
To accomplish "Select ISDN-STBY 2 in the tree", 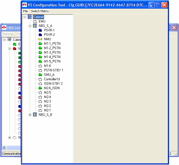I will pos(53,84).
